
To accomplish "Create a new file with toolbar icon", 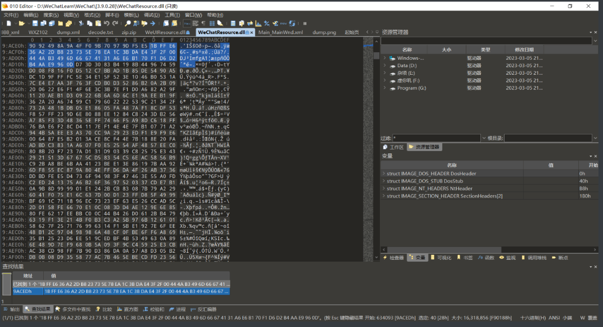I will 9,23.
